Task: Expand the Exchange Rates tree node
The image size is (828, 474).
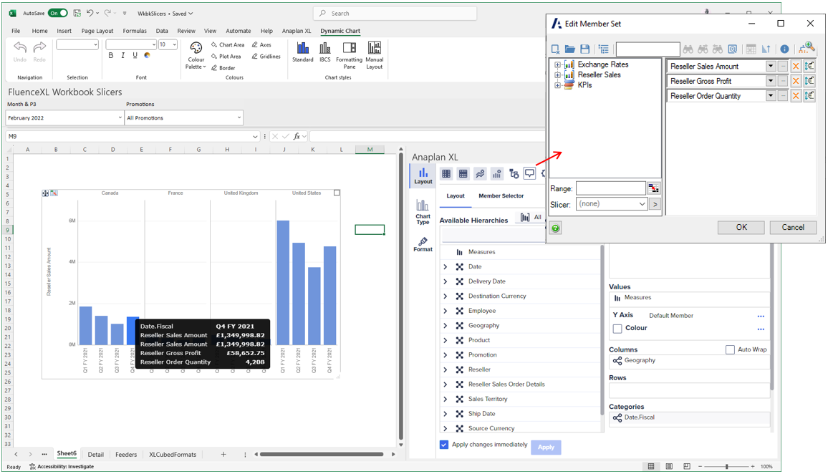Action: pos(558,64)
